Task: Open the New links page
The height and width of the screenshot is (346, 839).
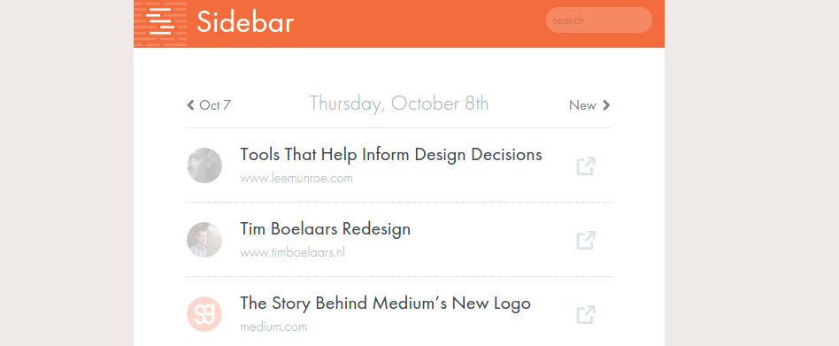Action: [x=582, y=105]
